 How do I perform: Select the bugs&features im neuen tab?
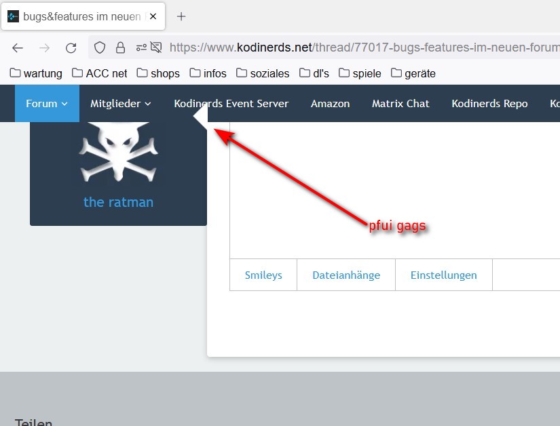click(x=83, y=16)
